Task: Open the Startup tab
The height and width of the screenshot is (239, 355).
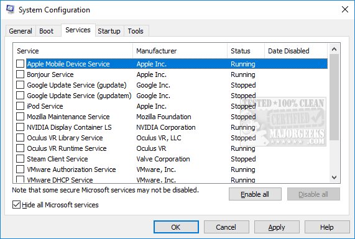Action: point(109,31)
